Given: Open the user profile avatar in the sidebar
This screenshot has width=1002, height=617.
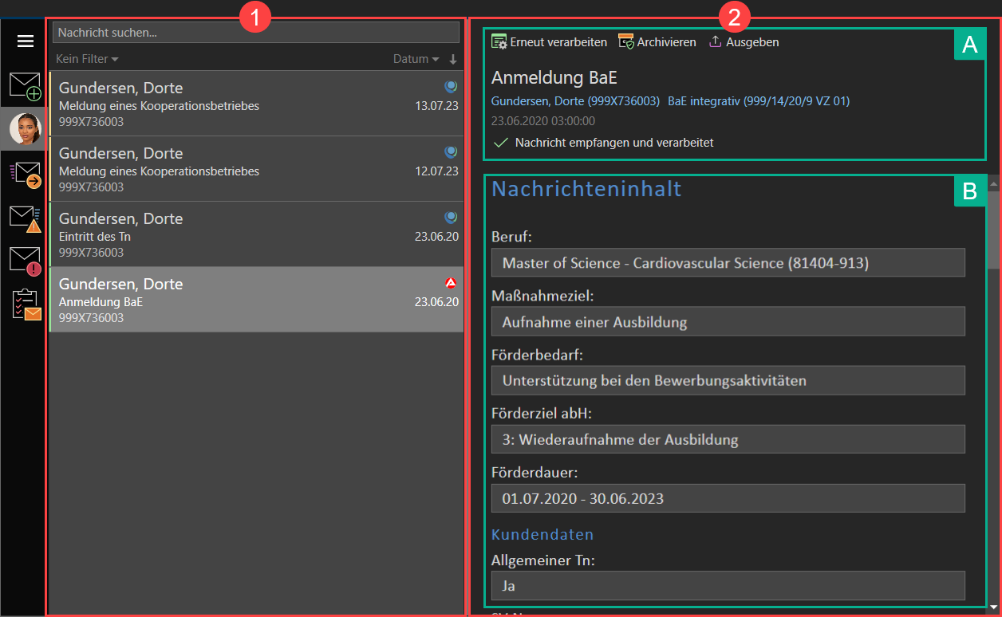Looking at the screenshot, I should point(25,129).
